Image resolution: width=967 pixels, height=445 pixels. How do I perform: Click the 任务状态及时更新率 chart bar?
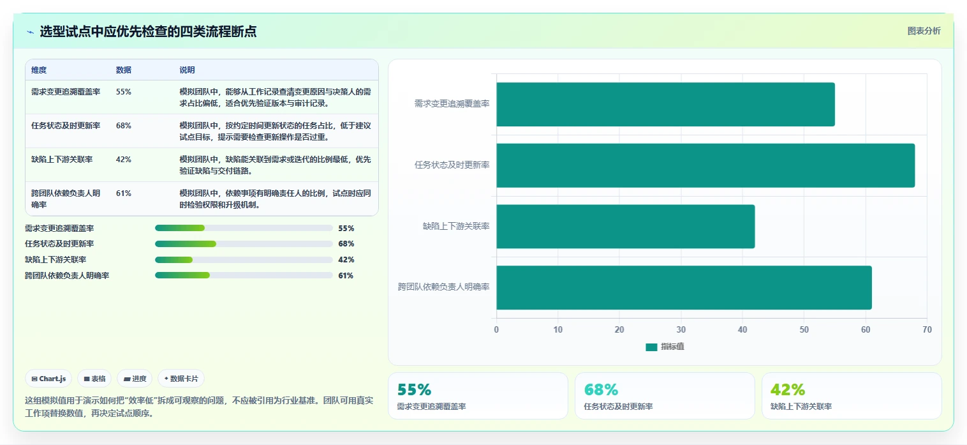click(x=705, y=165)
